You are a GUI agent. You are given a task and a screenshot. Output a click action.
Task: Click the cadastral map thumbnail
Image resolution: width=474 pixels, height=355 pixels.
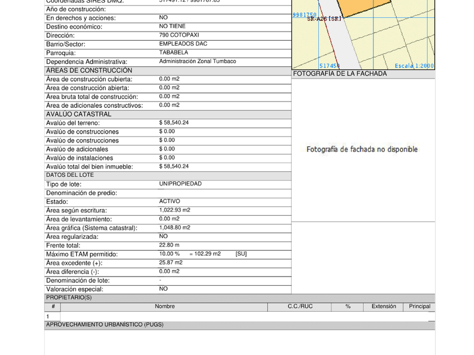[x=363, y=35]
